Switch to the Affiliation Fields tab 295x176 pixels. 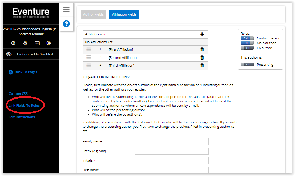tap(124, 14)
